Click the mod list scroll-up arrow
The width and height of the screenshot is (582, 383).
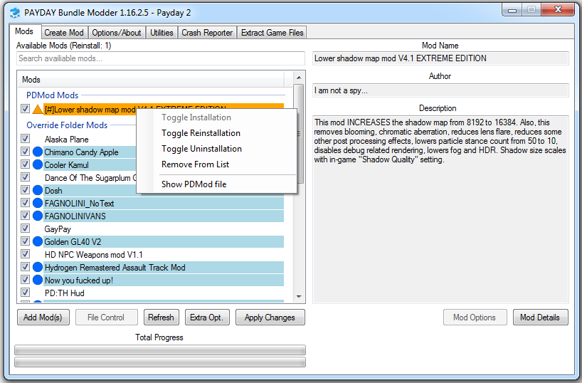(299, 78)
